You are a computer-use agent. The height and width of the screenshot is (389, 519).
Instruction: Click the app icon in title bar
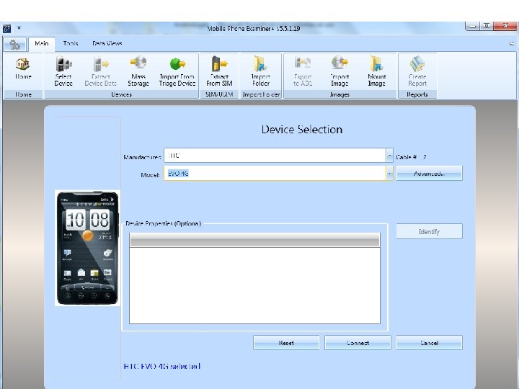coord(6,29)
